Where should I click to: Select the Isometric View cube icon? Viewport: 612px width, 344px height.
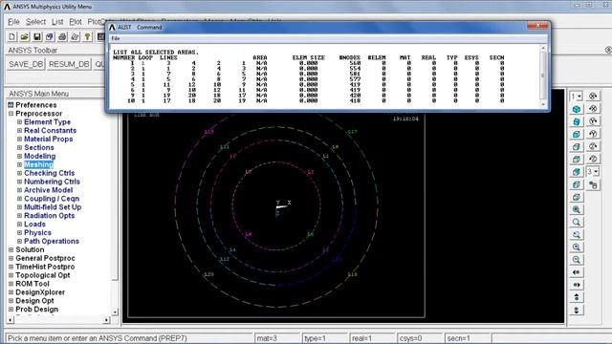577,109
